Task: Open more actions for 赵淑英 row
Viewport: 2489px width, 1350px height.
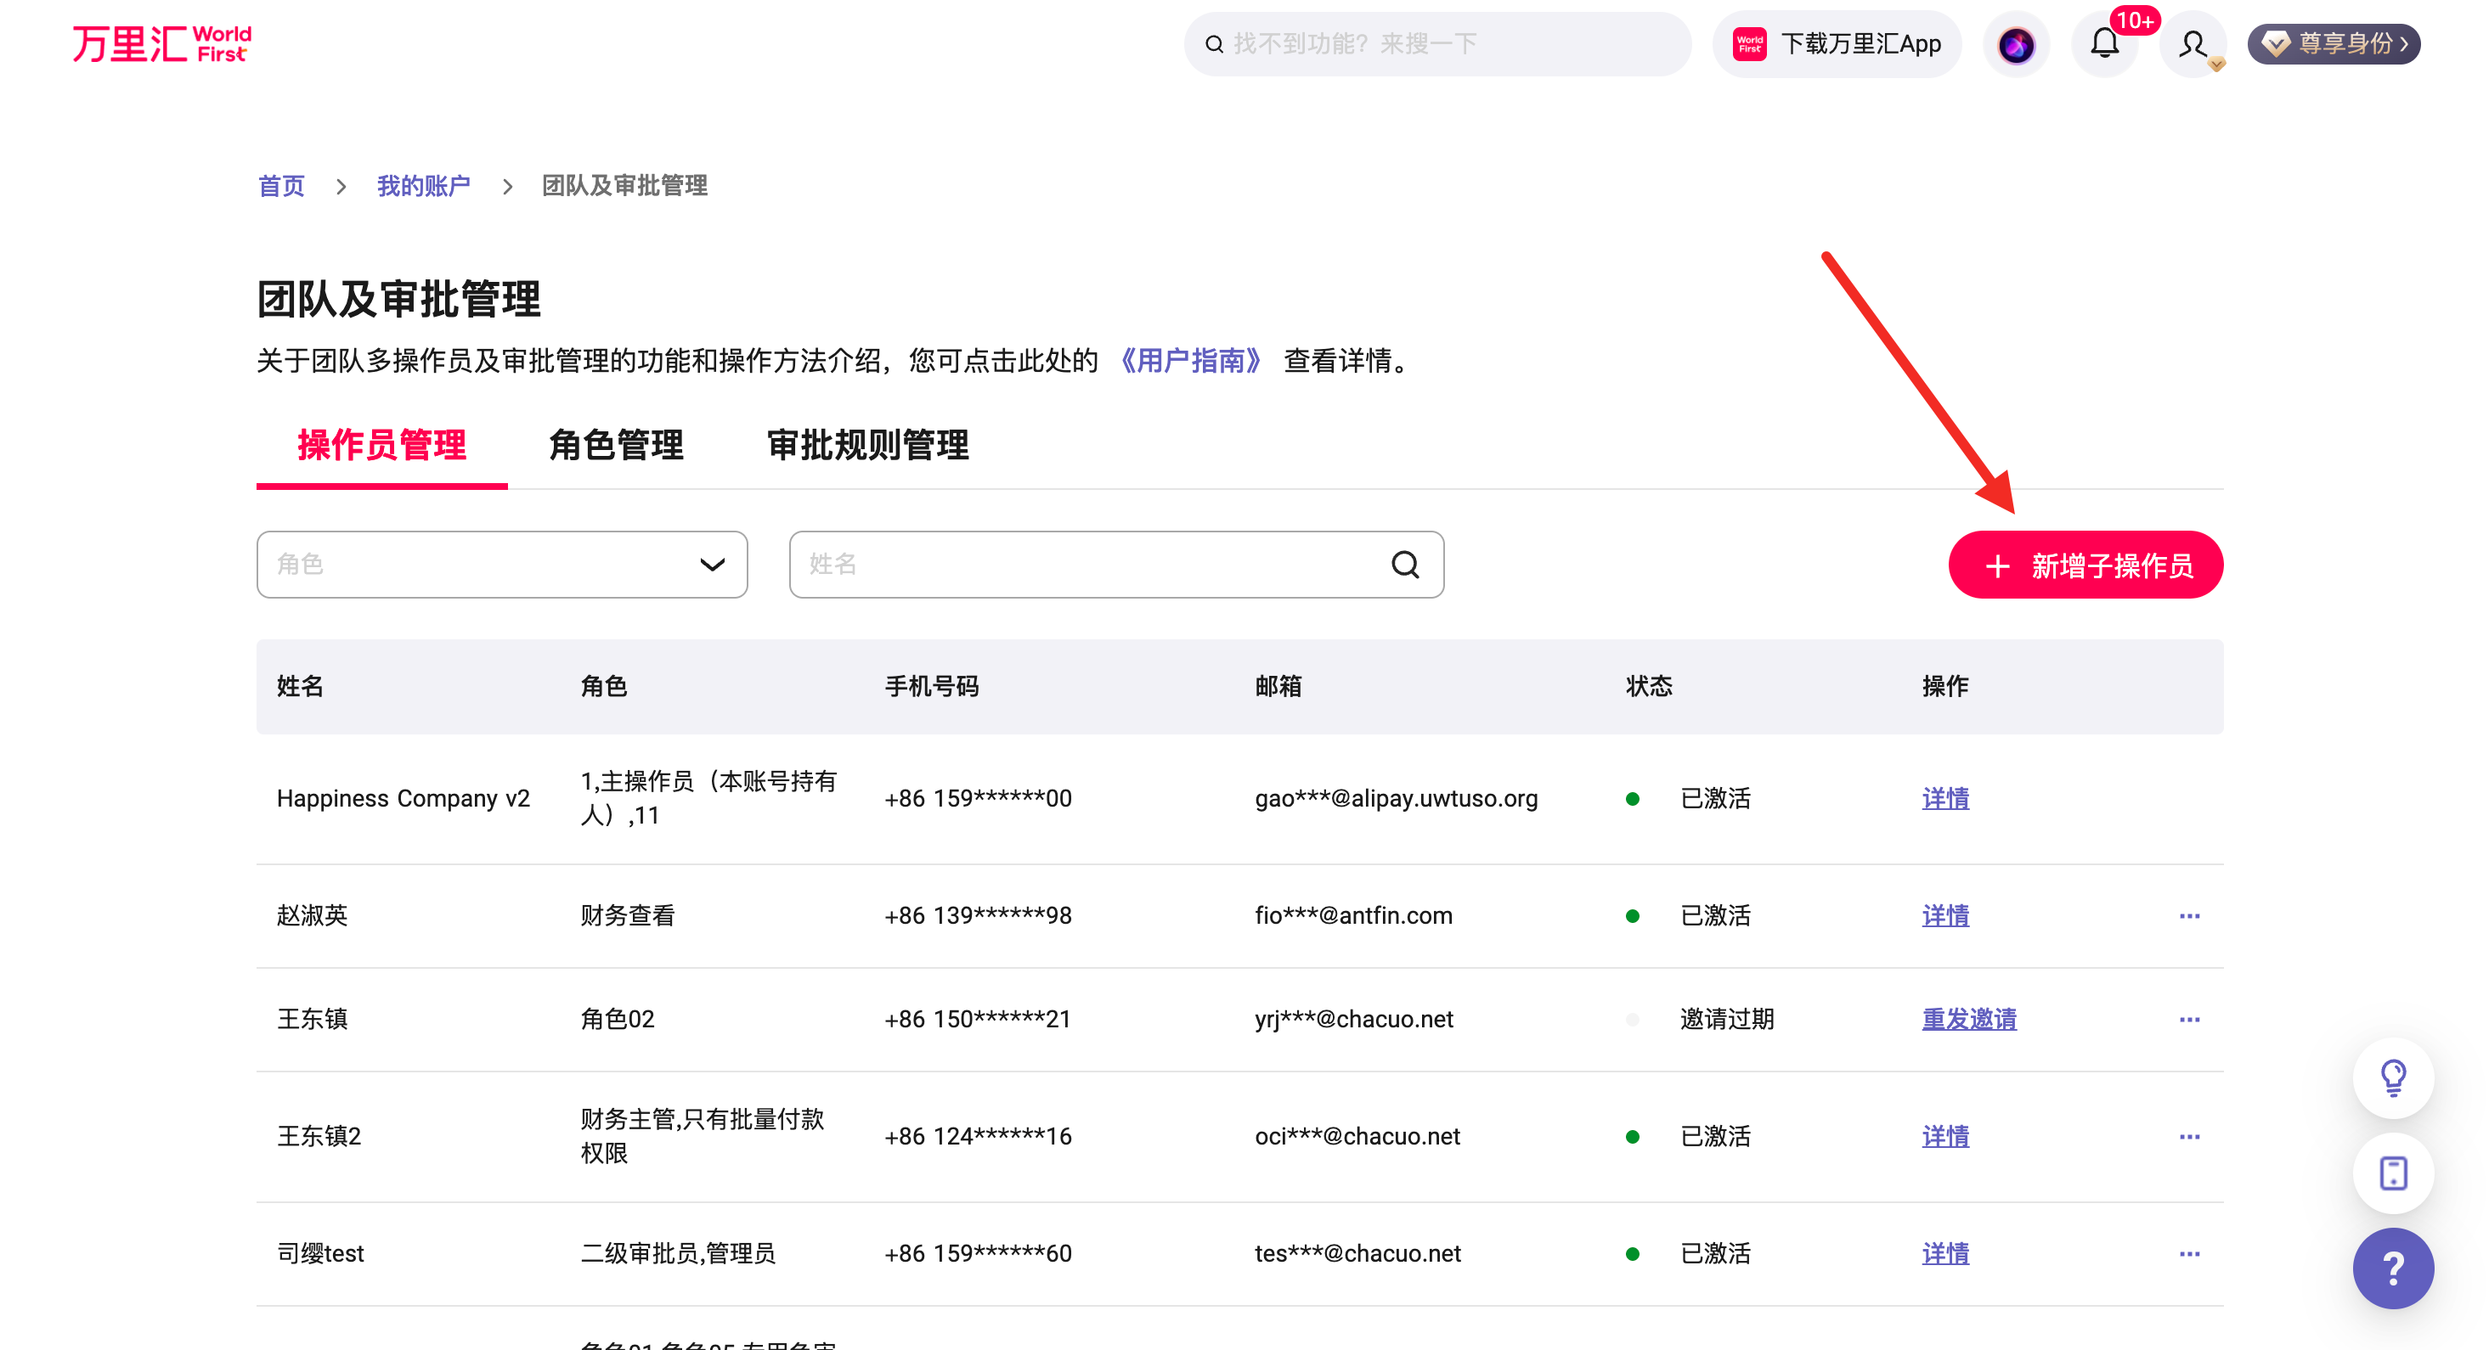Action: click(2188, 915)
